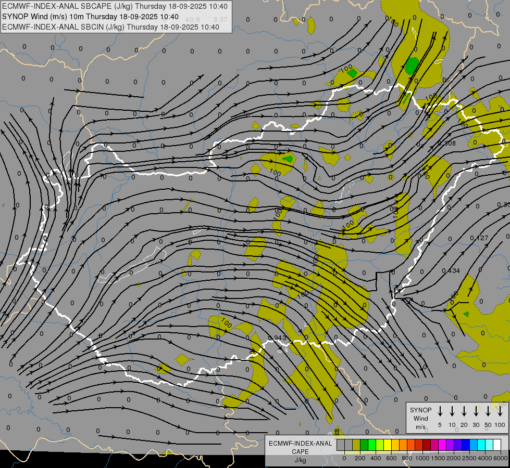This screenshot has height=468, width=510.
Task: Pick the bright green CAPE scale swatch
Action: pyautogui.click(x=372, y=445)
